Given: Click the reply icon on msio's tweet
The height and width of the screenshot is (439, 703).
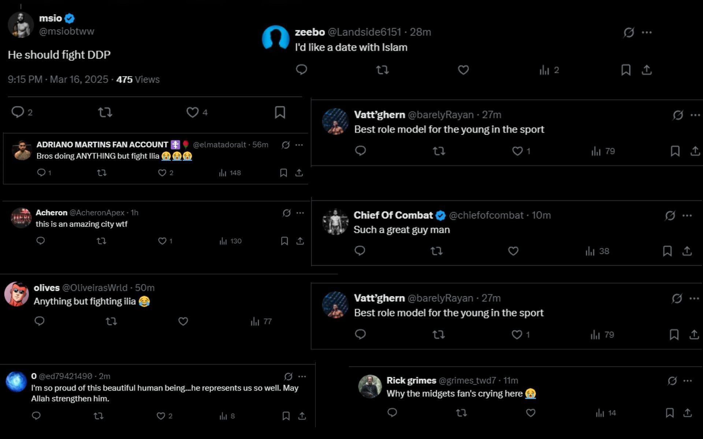Looking at the screenshot, I should pyautogui.click(x=17, y=112).
